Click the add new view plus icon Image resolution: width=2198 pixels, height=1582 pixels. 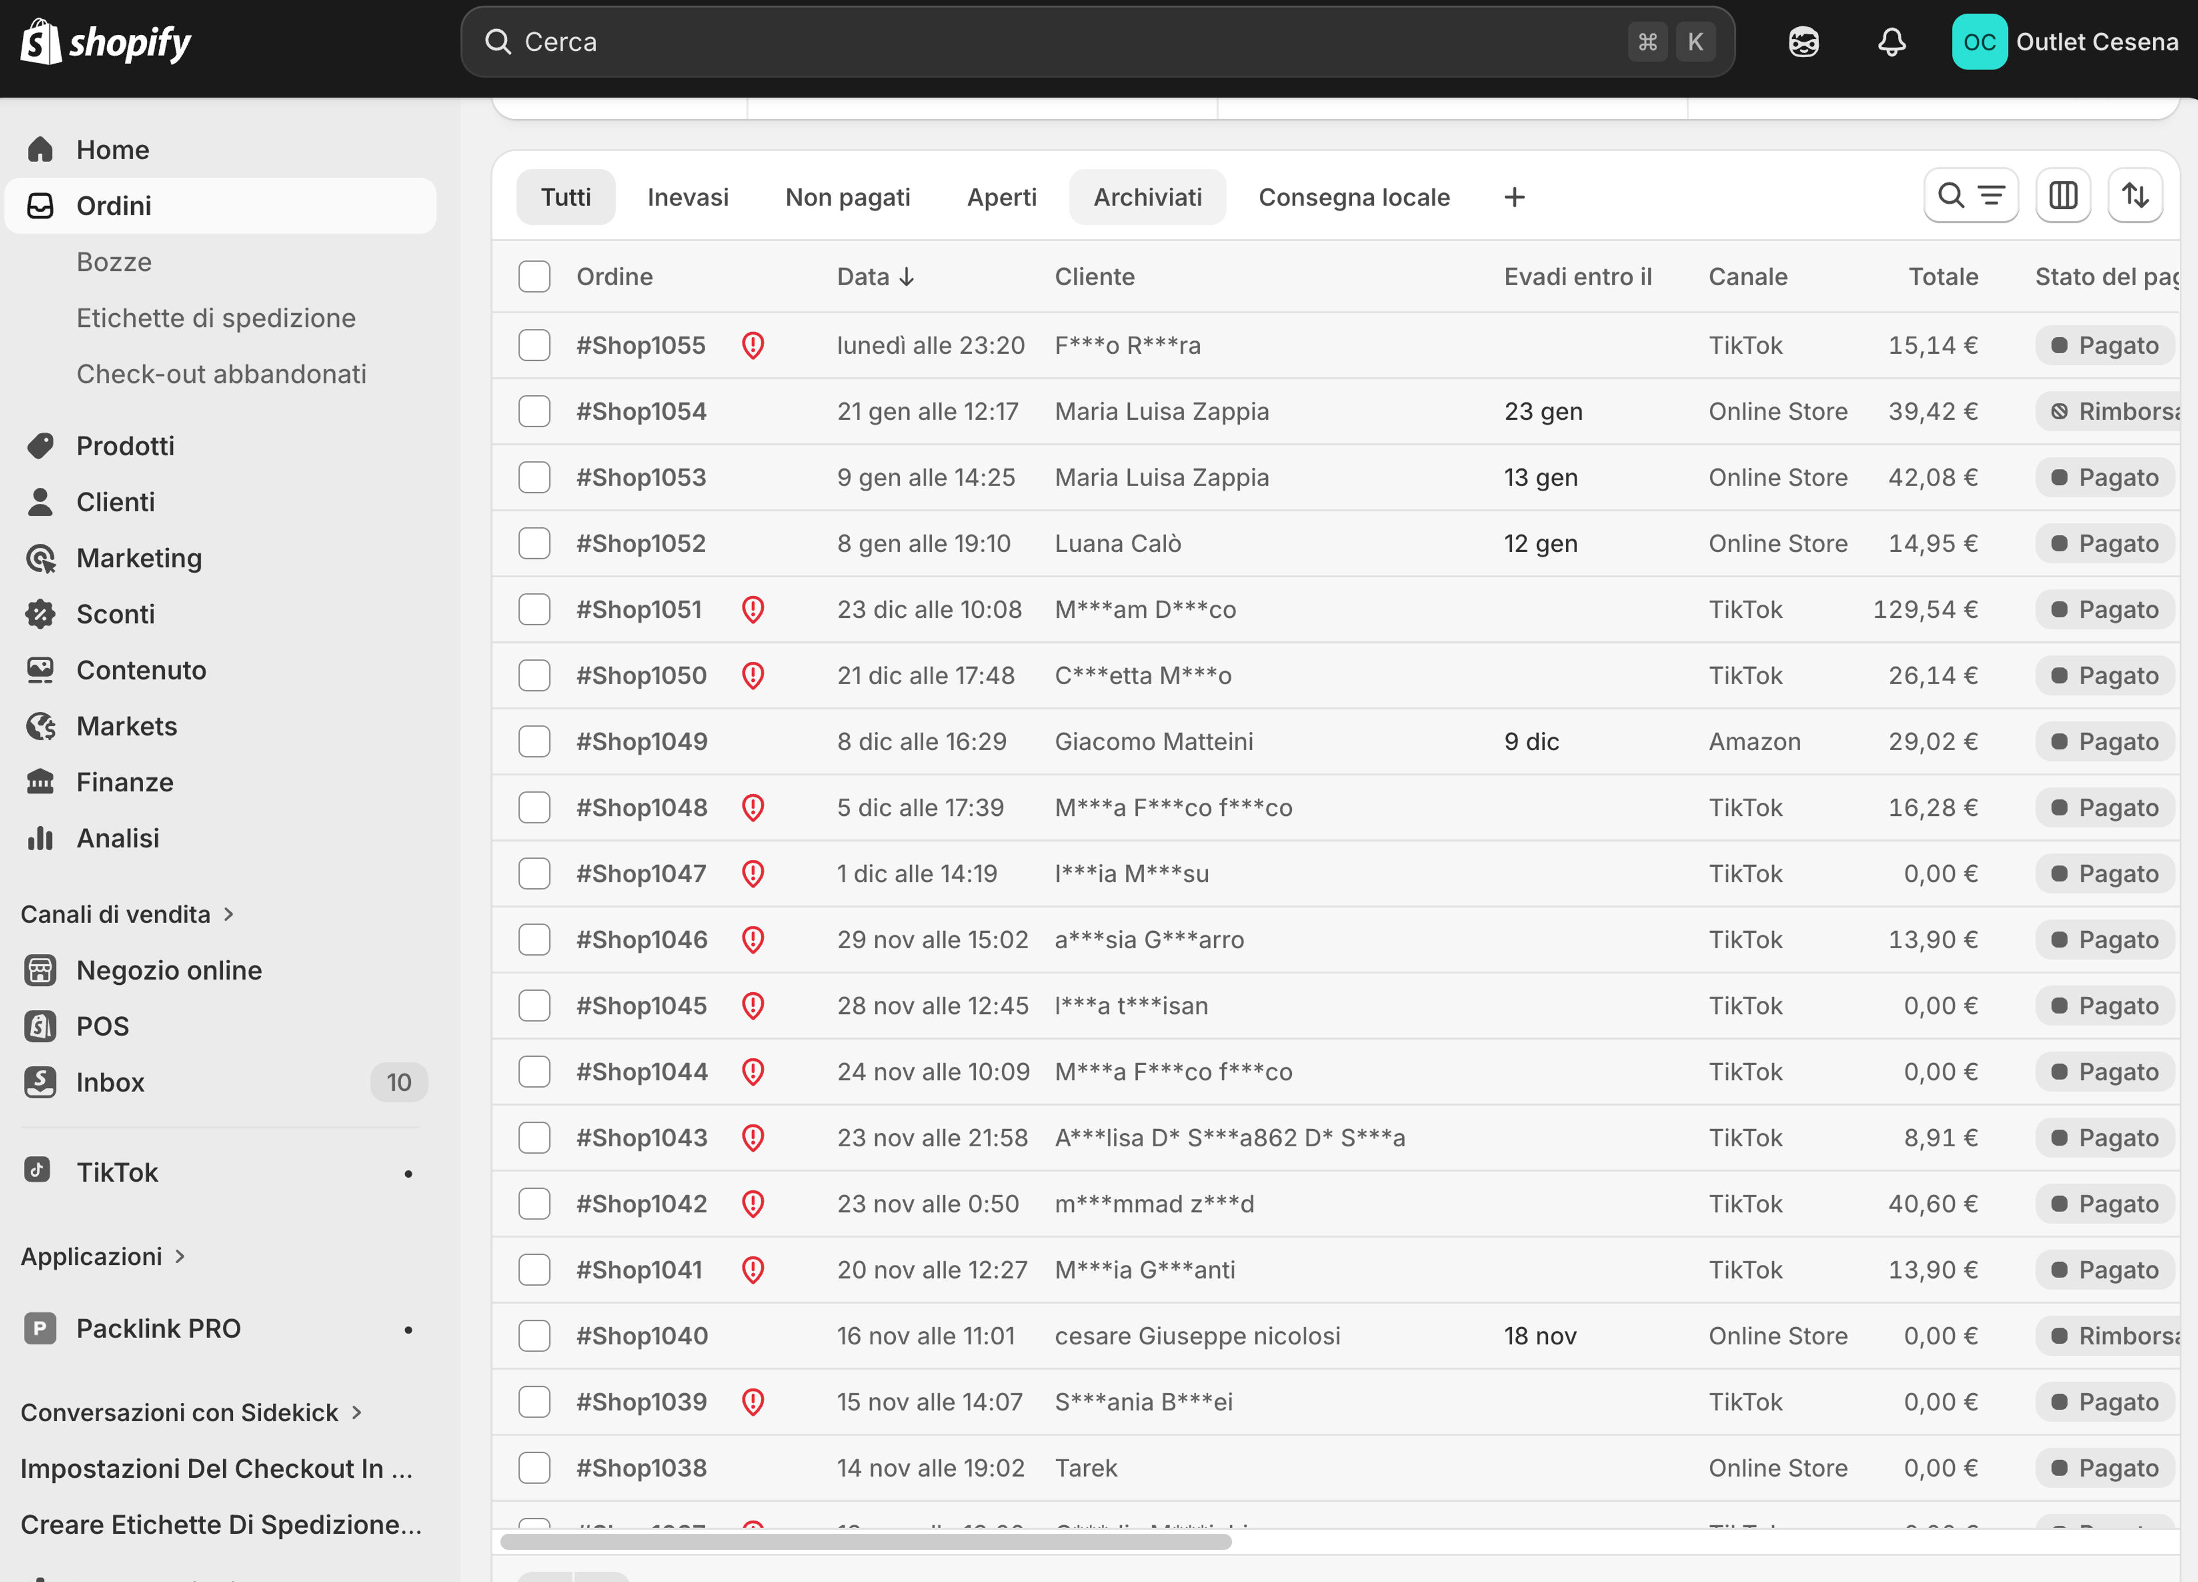[1514, 198]
